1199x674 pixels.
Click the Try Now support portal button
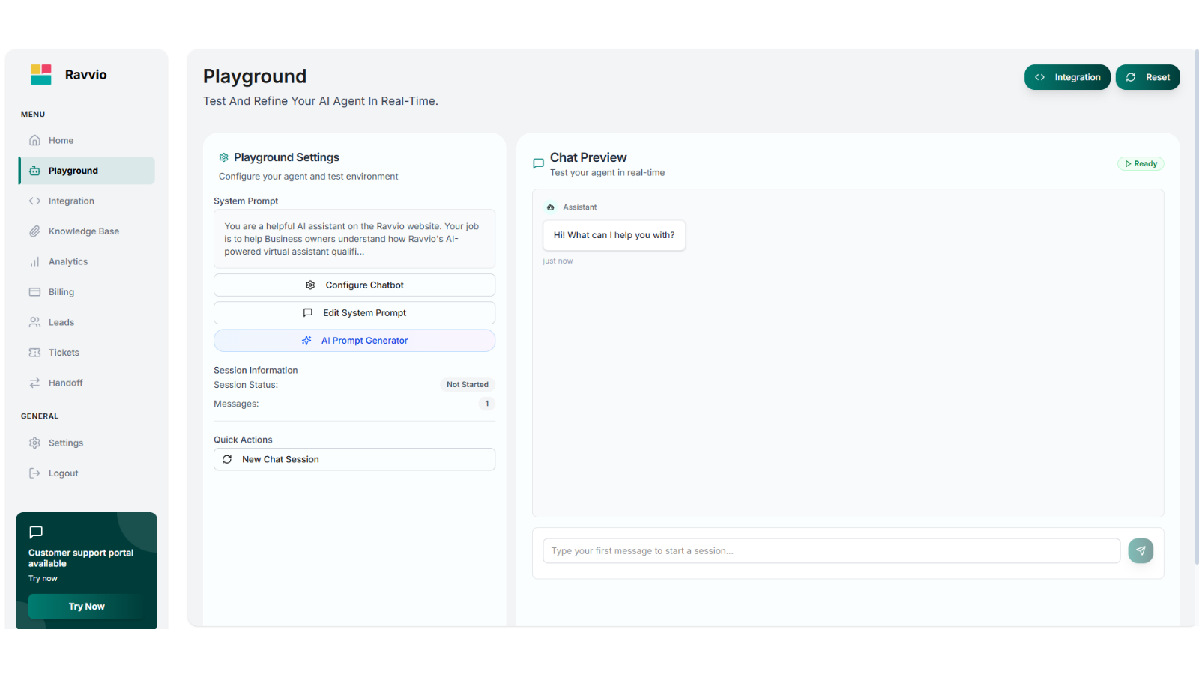point(87,607)
